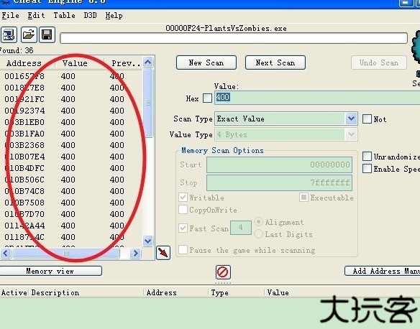
Task: Open the Value Type dropdown
Action: [x=351, y=134]
